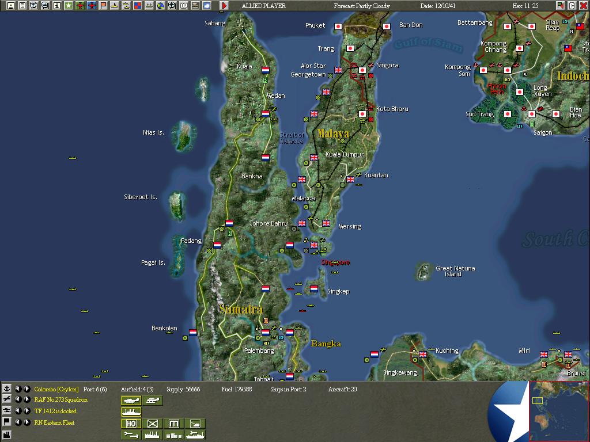Click the anchor port icon in bottom panel

pos(7,388)
